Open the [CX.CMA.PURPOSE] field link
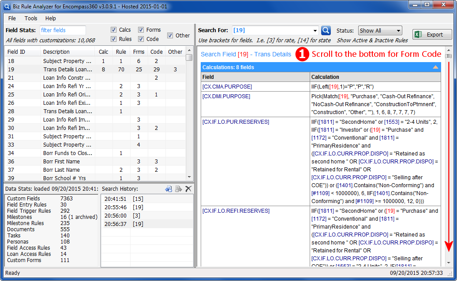The width and height of the screenshot is (457, 281). click(227, 87)
